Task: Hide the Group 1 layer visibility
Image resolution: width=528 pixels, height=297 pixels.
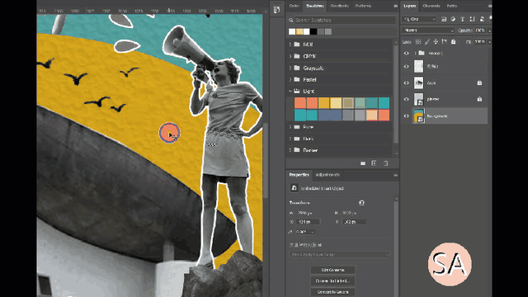Action: point(407,53)
